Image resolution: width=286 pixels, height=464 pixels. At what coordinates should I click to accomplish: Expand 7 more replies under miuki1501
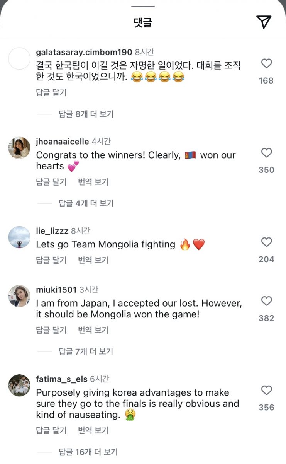click(86, 351)
